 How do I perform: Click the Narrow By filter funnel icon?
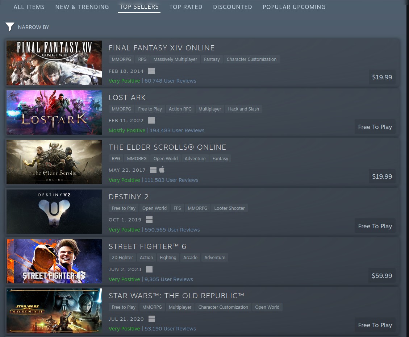(10, 26)
